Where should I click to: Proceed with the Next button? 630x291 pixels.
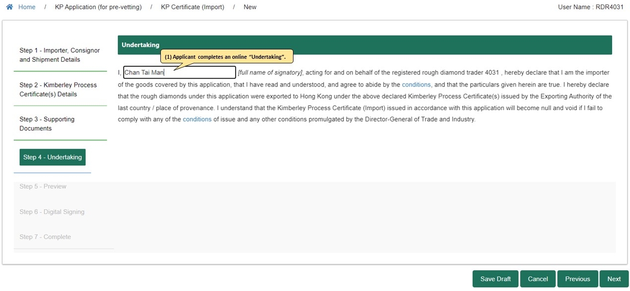coord(614,279)
